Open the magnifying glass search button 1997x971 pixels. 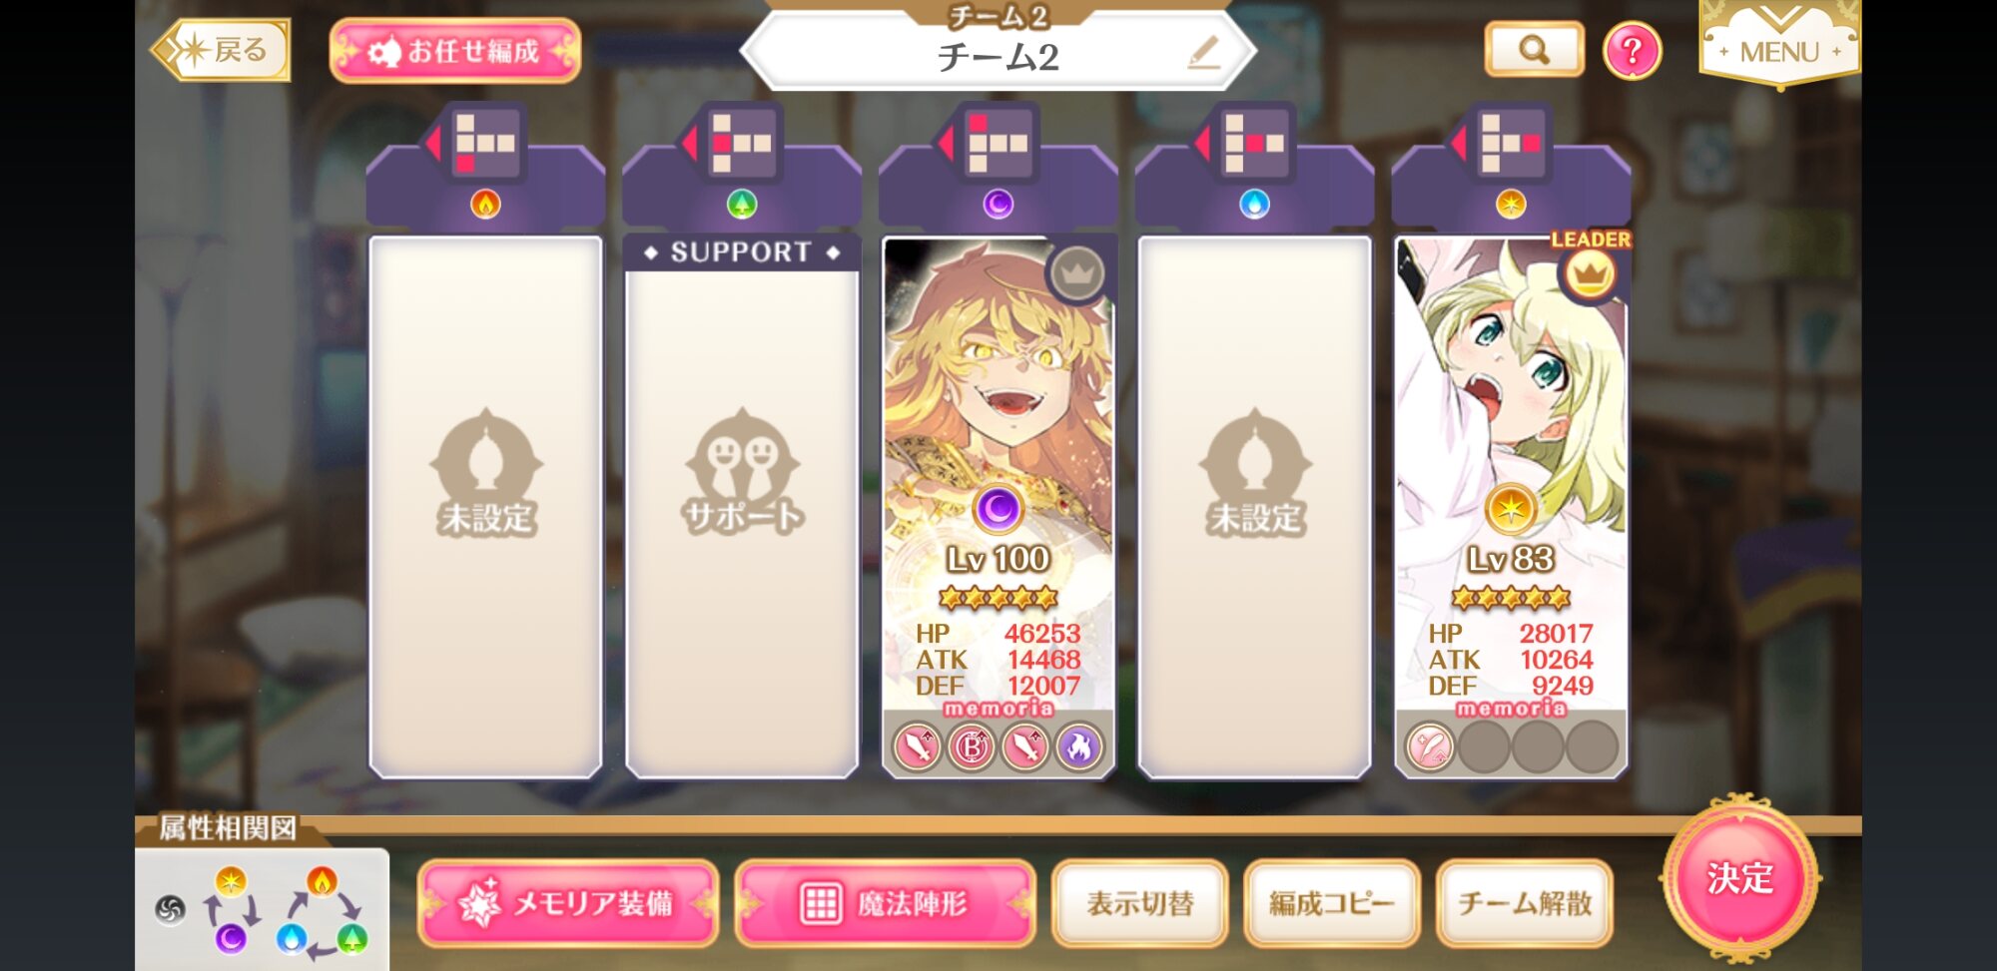(1534, 49)
